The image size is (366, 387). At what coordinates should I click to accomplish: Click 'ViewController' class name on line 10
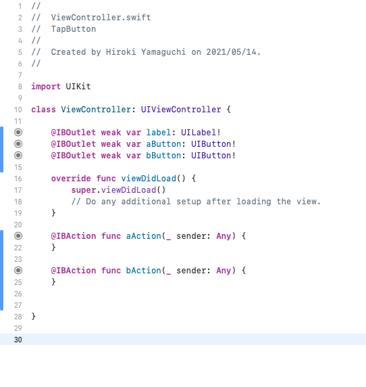(96, 110)
